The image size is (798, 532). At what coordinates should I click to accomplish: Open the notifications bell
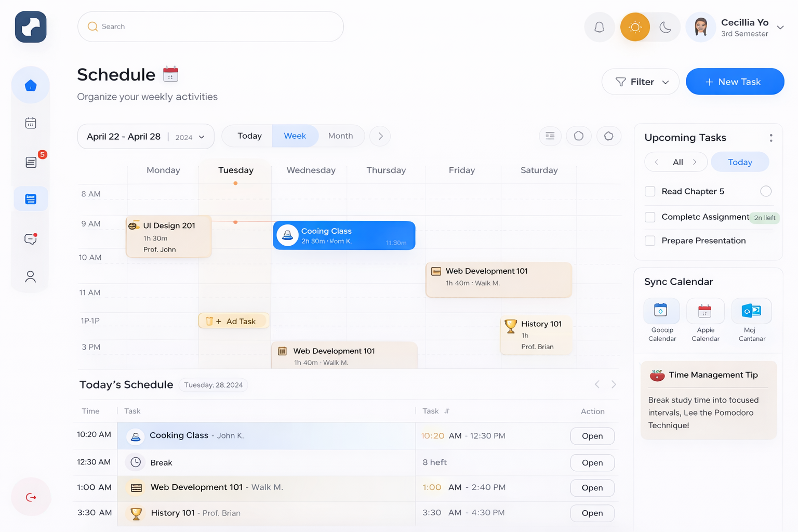(x=599, y=27)
